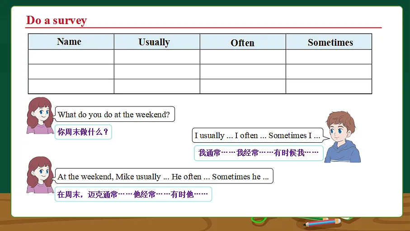The width and height of the screenshot is (410, 231).
Task: Select the 'Often' table header cell
Action: pyautogui.click(x=243, y=42)
